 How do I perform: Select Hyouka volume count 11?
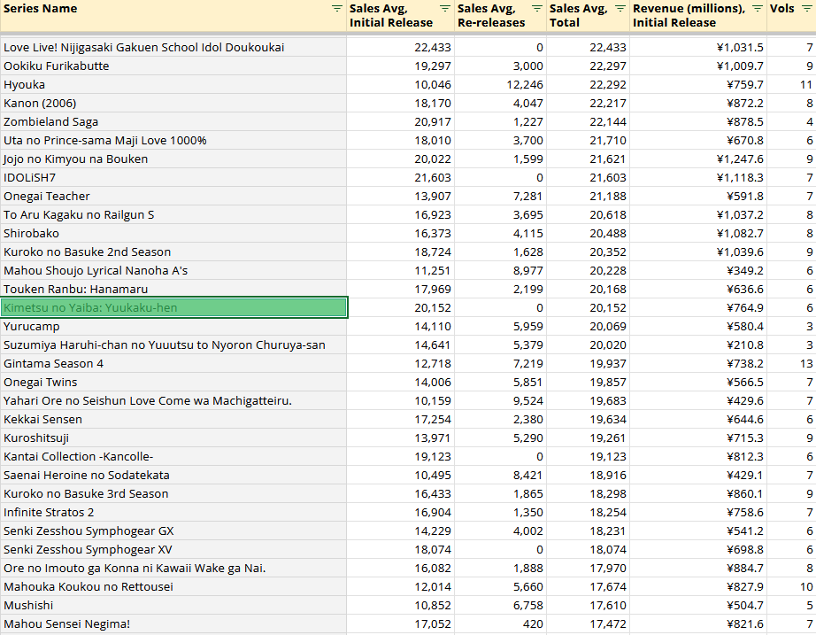click(791, 84)
